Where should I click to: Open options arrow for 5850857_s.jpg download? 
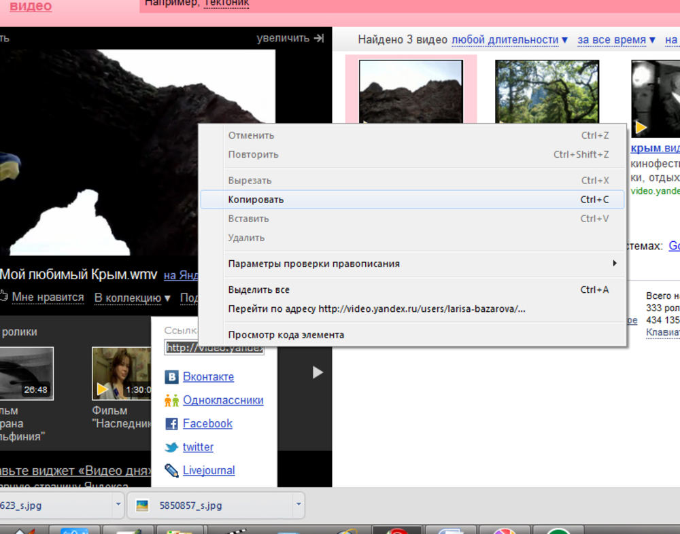tap(298, 505)
